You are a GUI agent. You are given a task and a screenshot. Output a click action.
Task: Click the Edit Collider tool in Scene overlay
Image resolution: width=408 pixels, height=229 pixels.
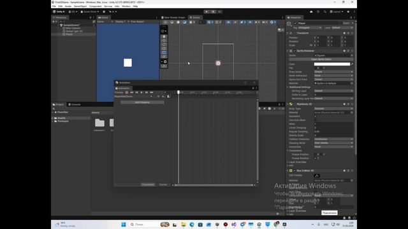coord(164,66)
